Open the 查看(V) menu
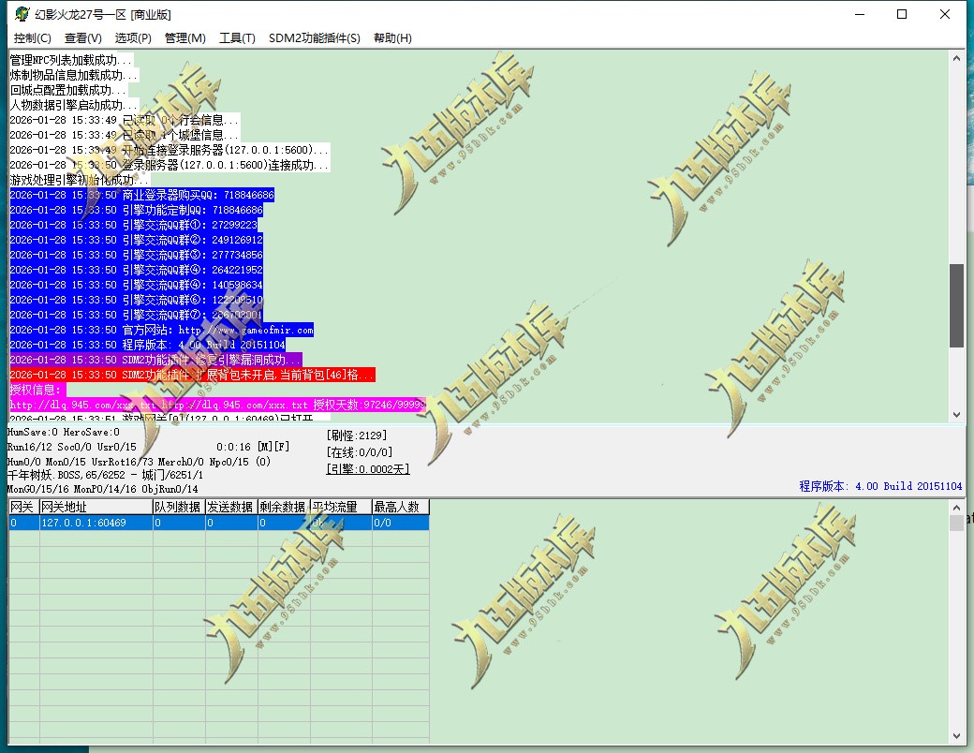 (82, 37)
